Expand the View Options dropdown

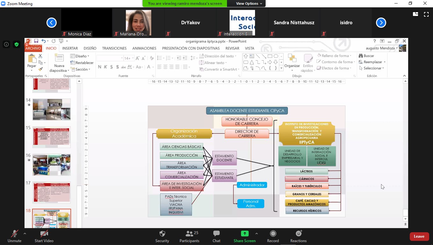coord(249,4)
